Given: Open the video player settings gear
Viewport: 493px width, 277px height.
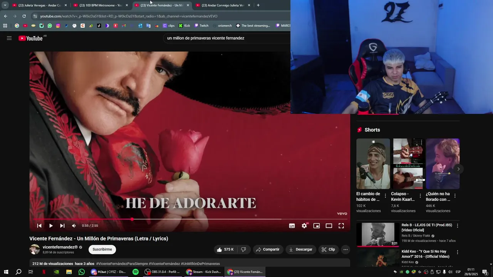Looking at the screenshot, I should coord(304,226).
